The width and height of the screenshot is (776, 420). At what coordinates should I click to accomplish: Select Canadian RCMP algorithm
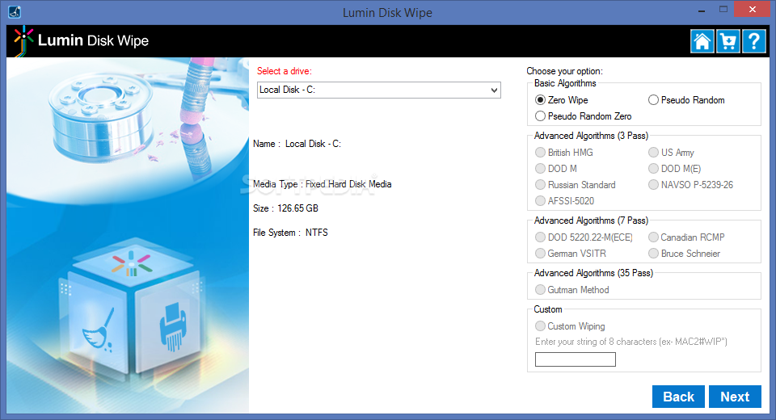coord(686,237)
